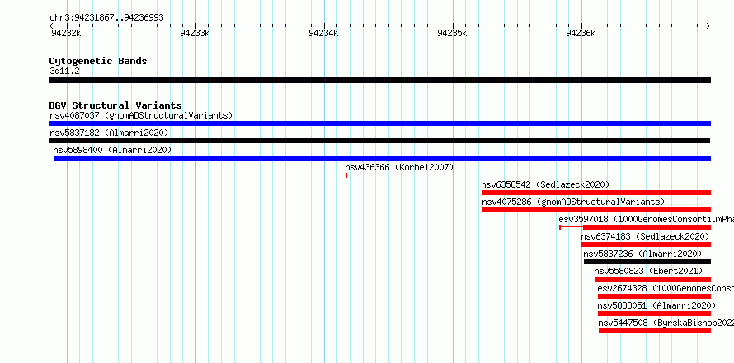Select the red nsv5888051 variant bar
Image resolution: width=734 pixels, height=363 pixels.
coord(655,314)
